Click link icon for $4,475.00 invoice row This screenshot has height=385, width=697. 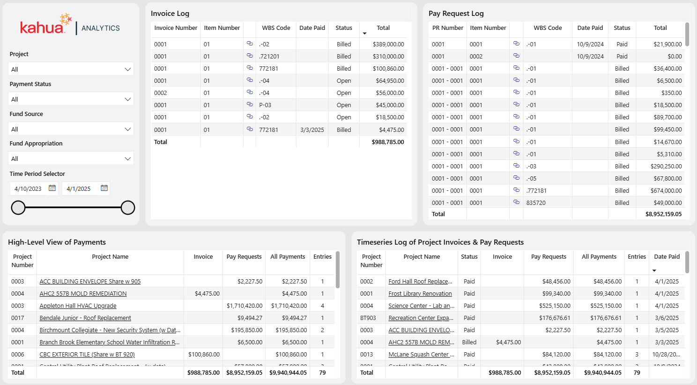pyautogui.click(x=250, y=130)
